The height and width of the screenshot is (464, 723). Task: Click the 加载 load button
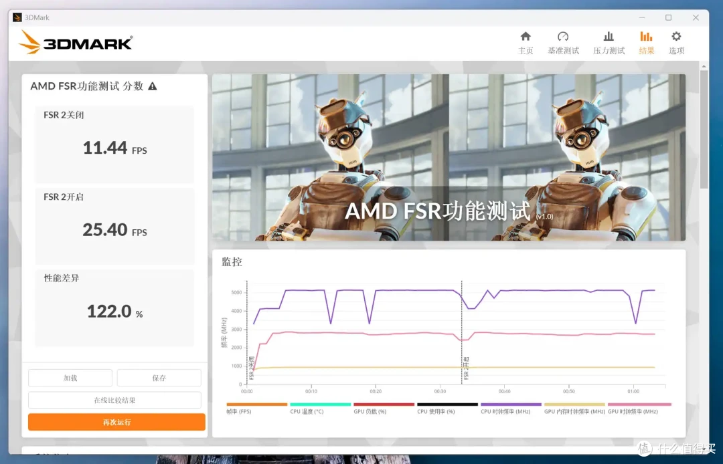click(x=70, y=378)
